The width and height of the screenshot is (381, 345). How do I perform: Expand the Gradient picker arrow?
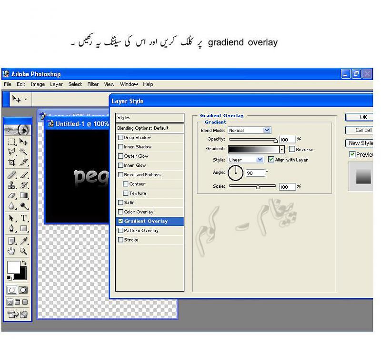pos(282,149)
